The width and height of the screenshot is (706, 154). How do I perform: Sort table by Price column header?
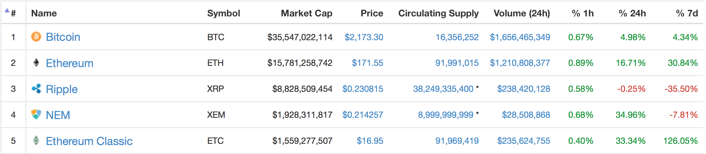(372, 13)
